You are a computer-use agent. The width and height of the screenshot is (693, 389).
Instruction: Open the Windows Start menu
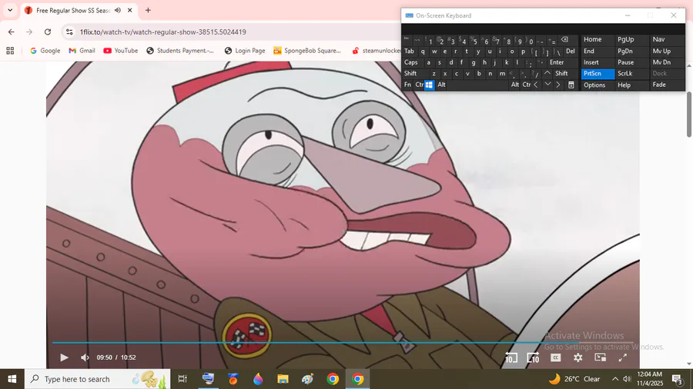(12, 379)
